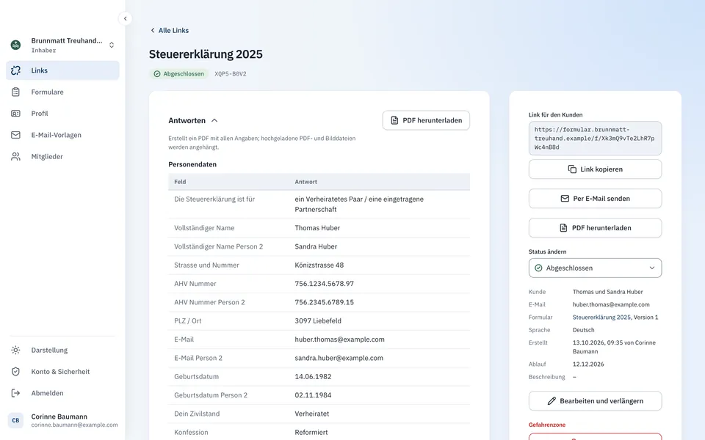Image resolution: width=705 pixels, height=440 pixels.
Task: Click pencil icon in Bearbeiten und verlängern
Action: [552, 401]
